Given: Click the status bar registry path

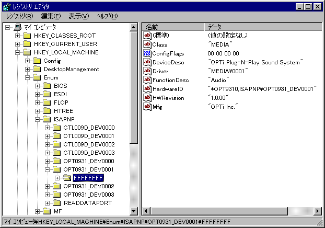Looking at the screenshot, I should click(117, 222).
